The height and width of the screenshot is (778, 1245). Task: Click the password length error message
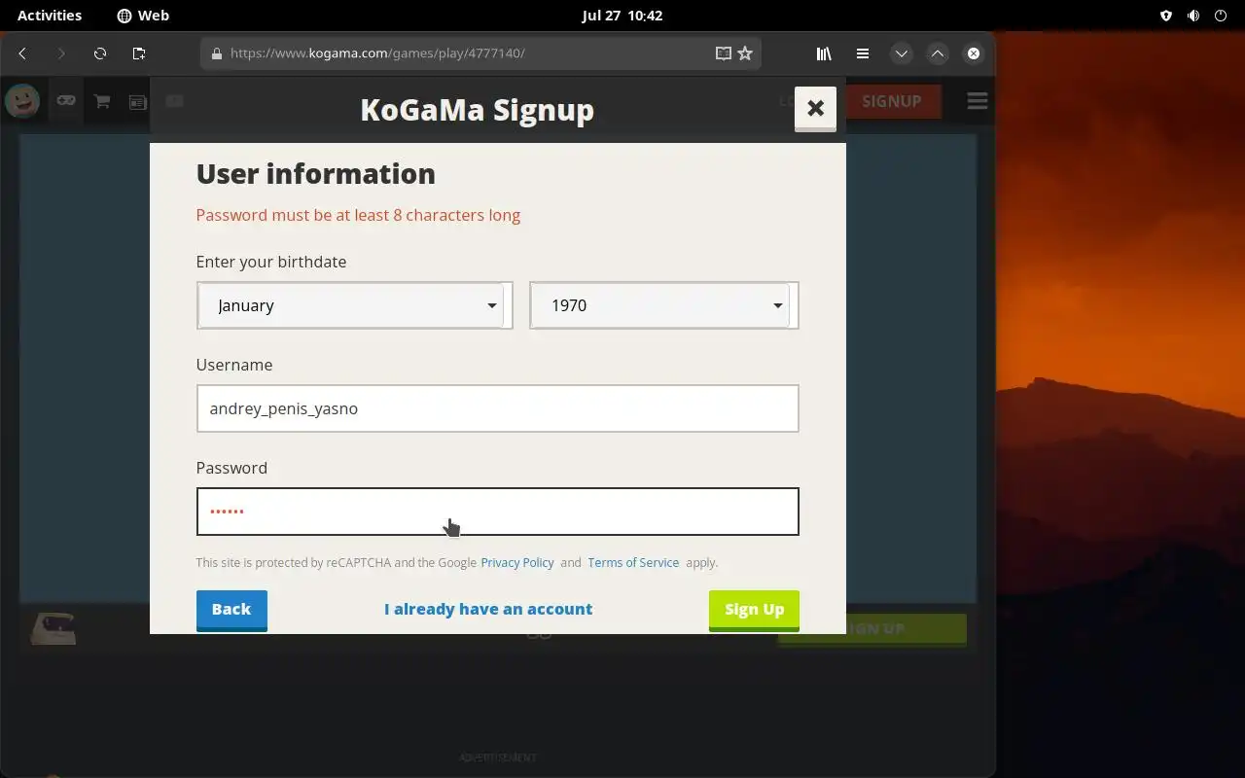(x=358, y=215)
